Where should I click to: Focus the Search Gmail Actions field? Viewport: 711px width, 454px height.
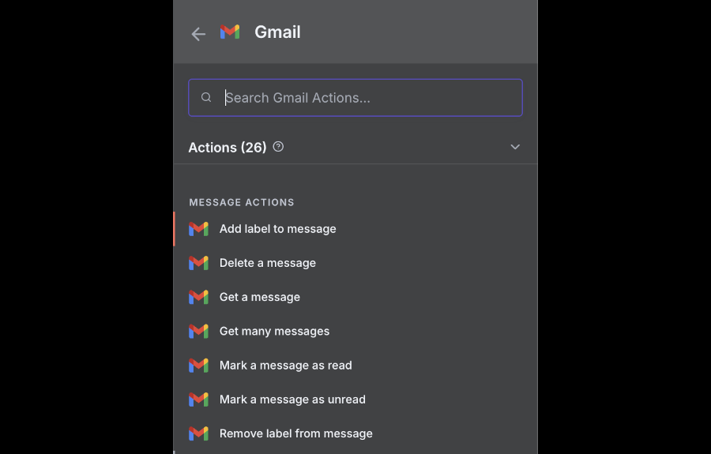[355, 97]
